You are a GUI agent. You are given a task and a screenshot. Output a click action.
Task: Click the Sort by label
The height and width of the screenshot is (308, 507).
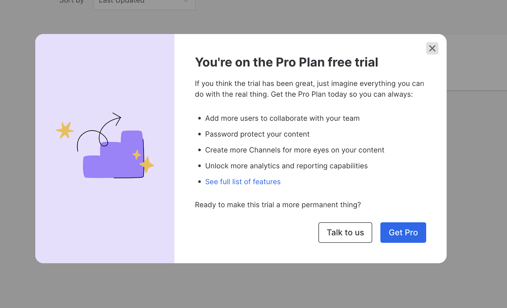click(x=72, y=2)
